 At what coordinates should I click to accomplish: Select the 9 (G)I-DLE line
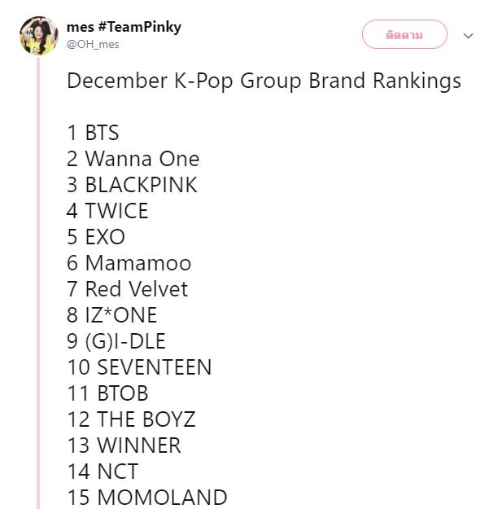(116, 341)
